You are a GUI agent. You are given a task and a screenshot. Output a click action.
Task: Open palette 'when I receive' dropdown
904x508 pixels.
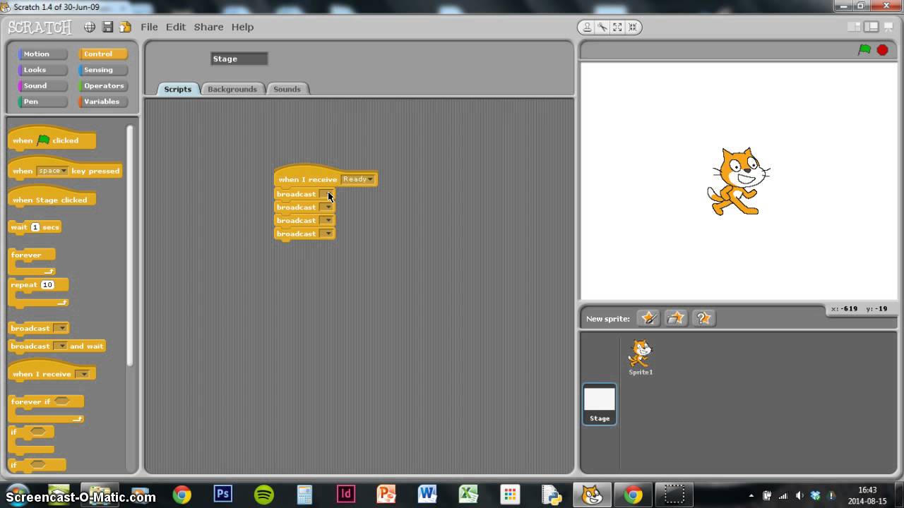pyautogui.click(x=83, y=374)
